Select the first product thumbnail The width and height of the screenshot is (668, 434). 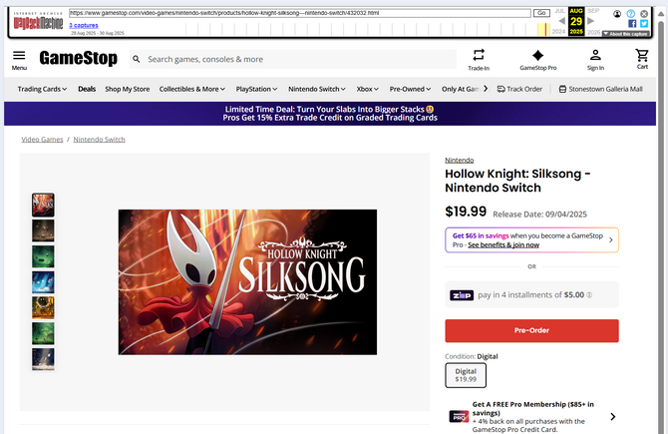pos(44,206)
